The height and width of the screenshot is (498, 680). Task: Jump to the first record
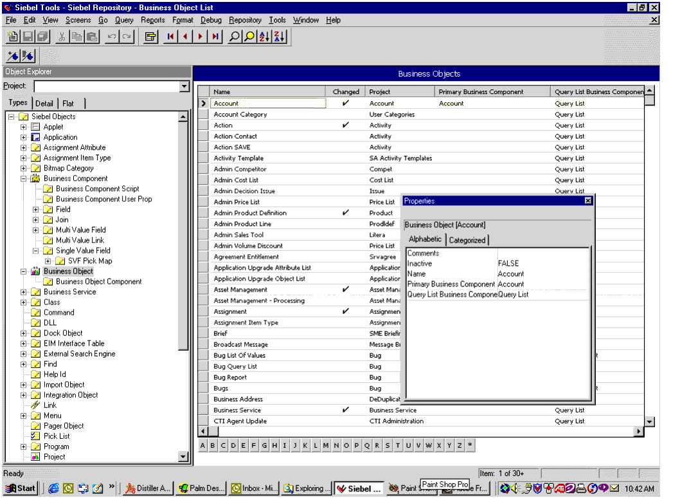(x=170, y=37)
